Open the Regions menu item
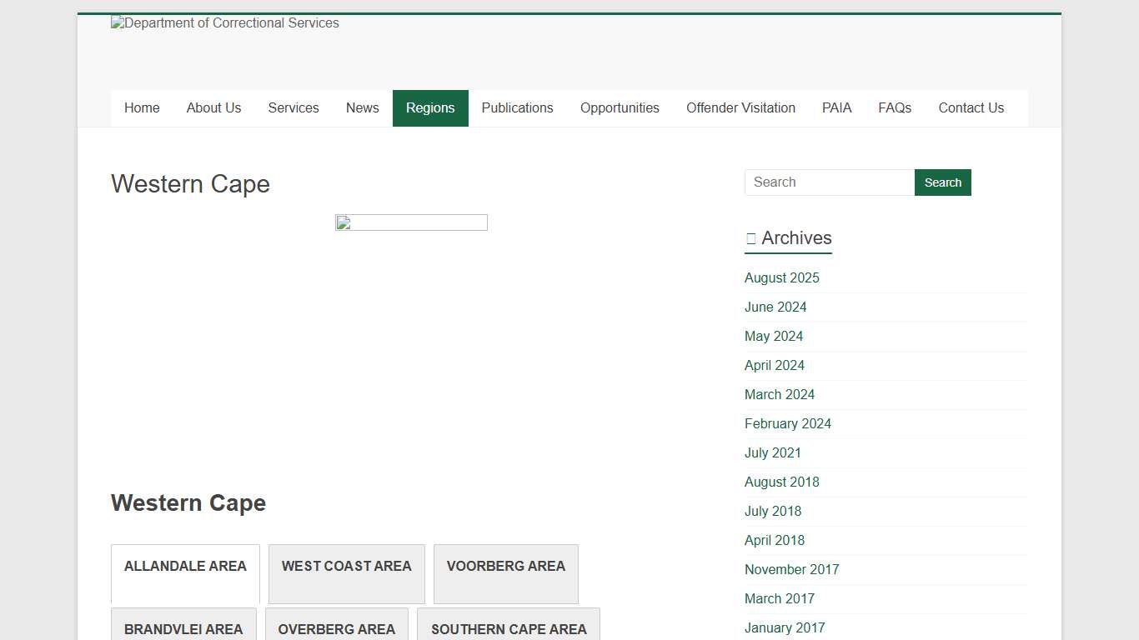Screen dimensions: 1139x640 click(x=430, y=108)
